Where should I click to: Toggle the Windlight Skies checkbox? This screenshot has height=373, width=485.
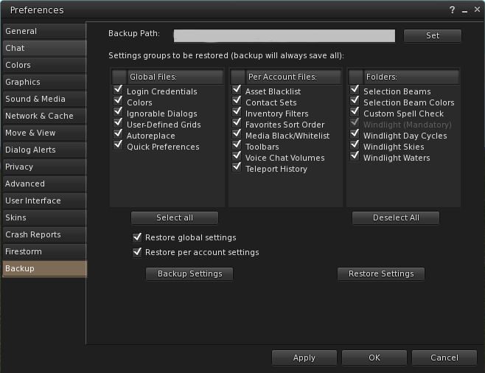point(355,146)
